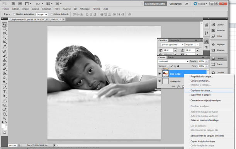
Task: Open the 18 pt leading dropdown
Action: (197, 50)
